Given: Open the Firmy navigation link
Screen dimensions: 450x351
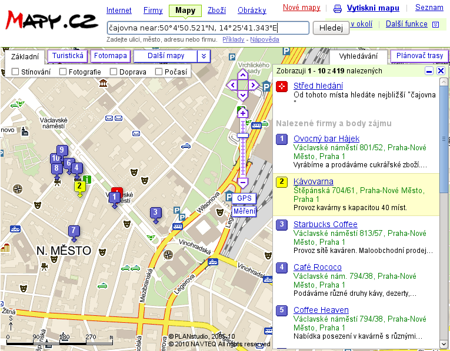Looking at the screenshot, I should point(153,11).
